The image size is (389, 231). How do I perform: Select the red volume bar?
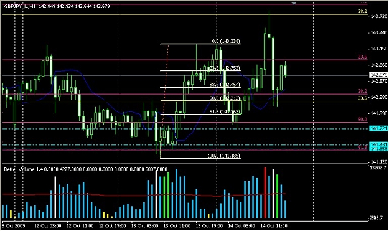(x=265, y=193)
